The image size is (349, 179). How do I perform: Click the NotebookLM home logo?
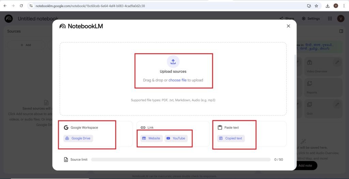(9, 19)
